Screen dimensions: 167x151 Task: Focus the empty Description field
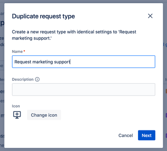tap(83, 90)
